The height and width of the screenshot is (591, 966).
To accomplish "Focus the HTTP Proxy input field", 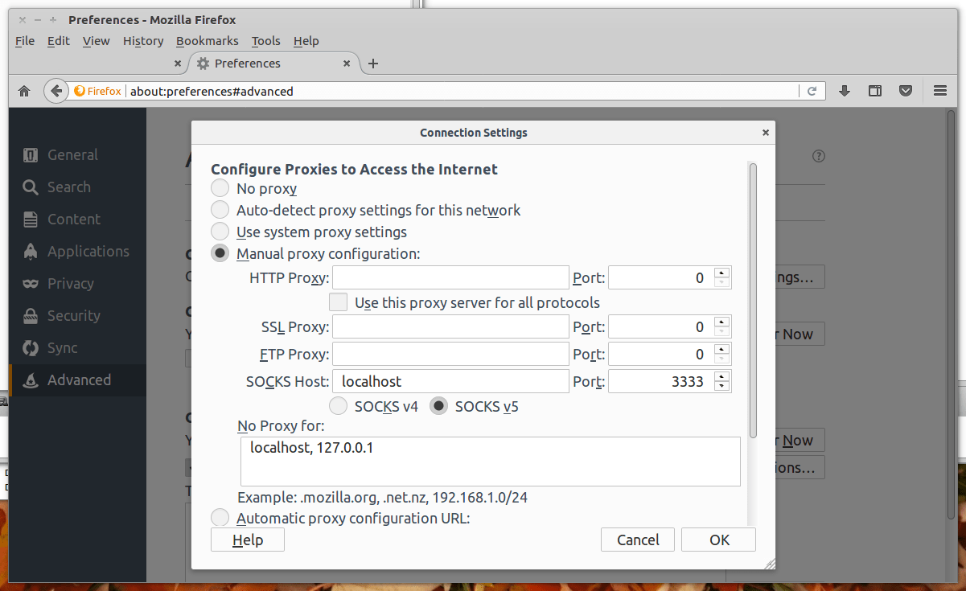I will [x=450, y=277].
